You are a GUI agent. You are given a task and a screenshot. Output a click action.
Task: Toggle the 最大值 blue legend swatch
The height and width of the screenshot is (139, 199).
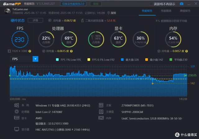[x=122, y=60]
